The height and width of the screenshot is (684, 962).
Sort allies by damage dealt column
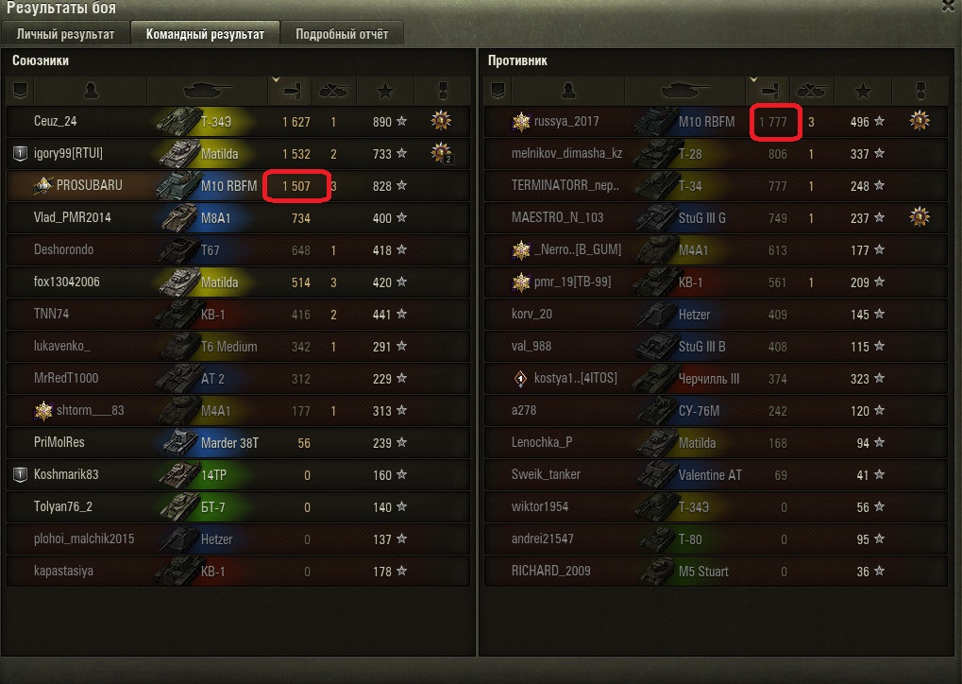point(290,91)
